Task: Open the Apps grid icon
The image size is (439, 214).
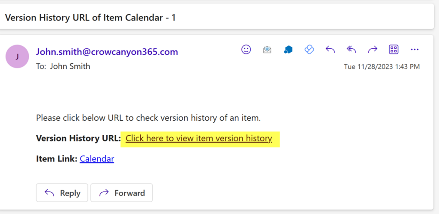Action: pos(394,50)
